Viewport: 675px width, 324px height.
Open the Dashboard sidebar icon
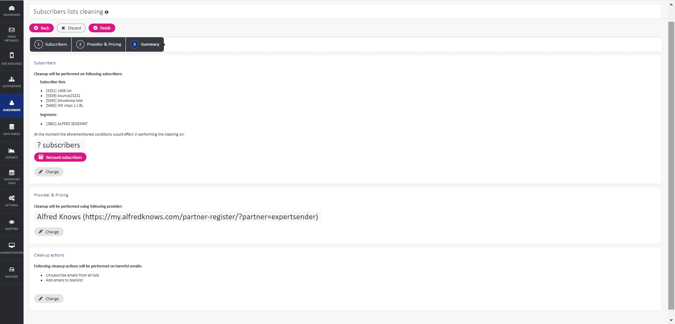tap(12, 8)
